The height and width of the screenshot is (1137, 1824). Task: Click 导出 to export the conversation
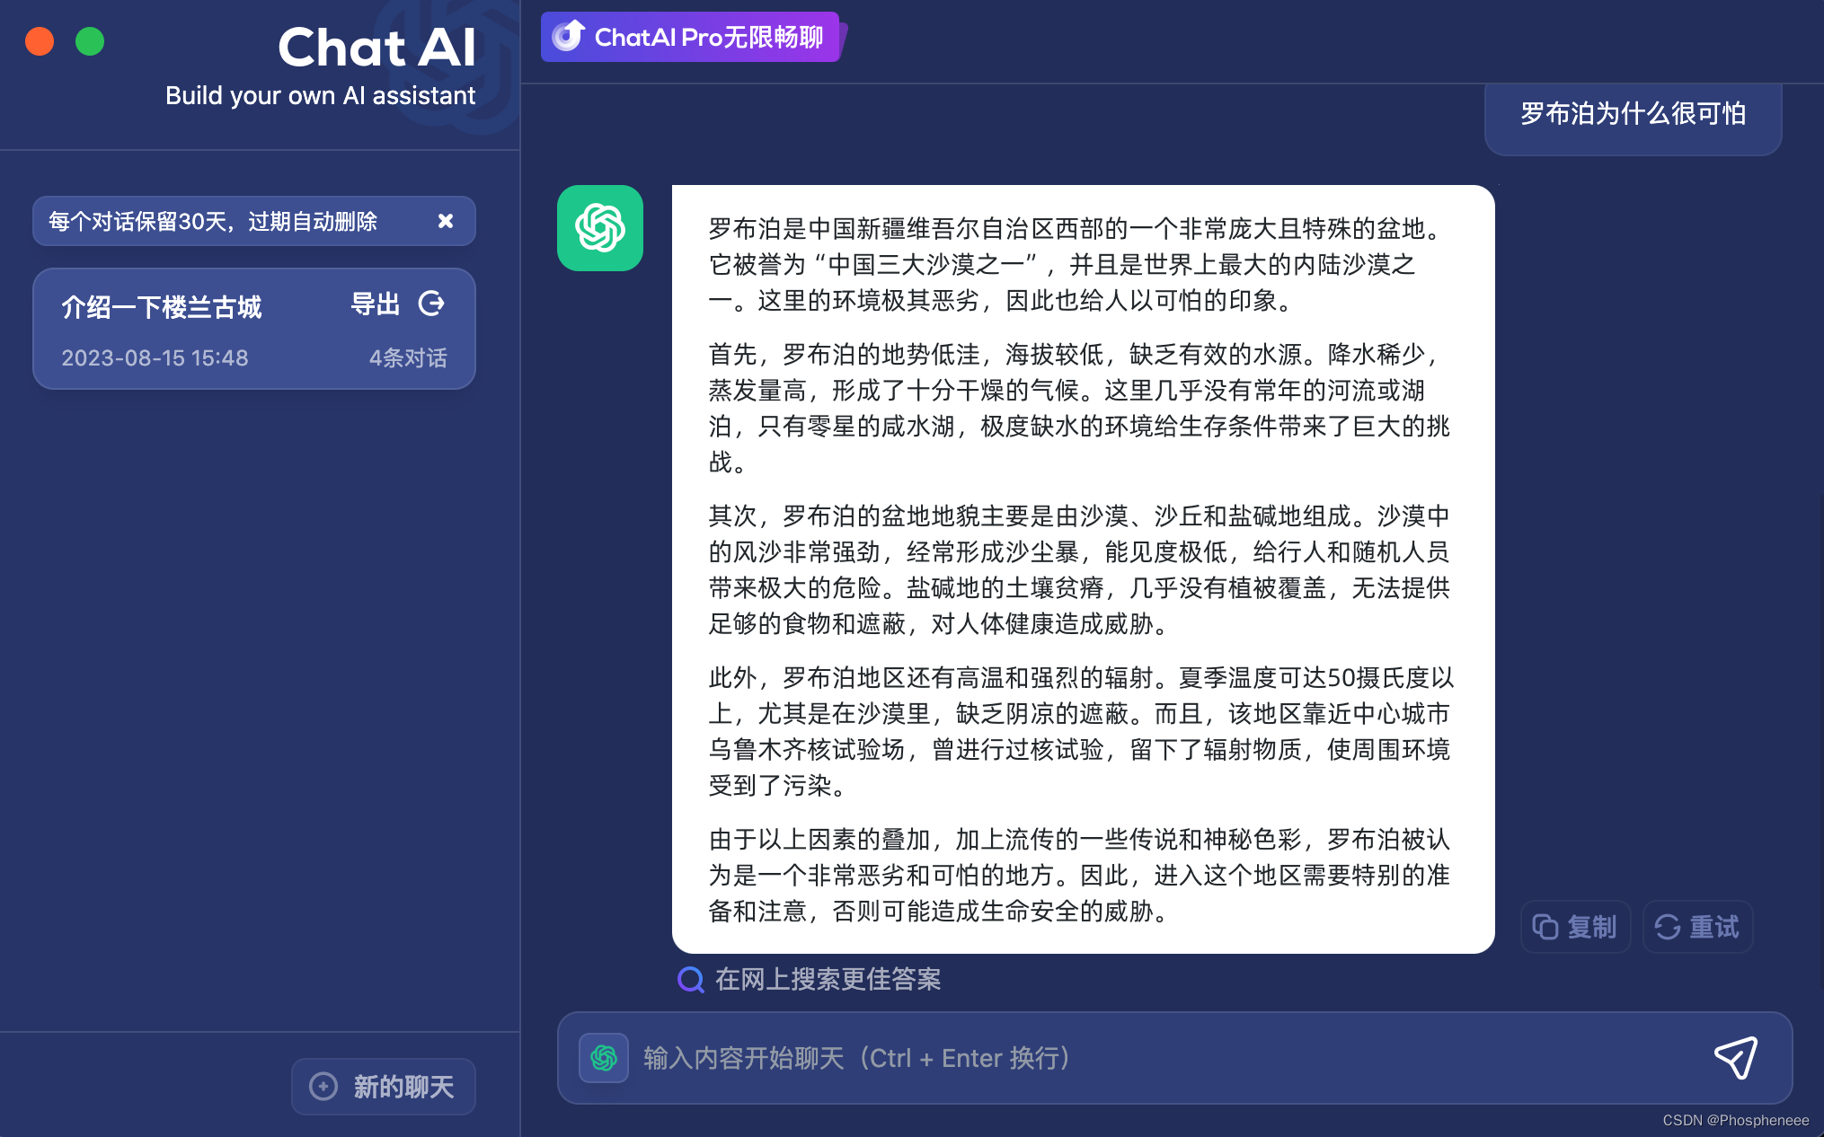click(375, 304)
